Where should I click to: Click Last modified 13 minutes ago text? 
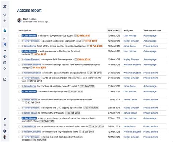click(35, 22)
